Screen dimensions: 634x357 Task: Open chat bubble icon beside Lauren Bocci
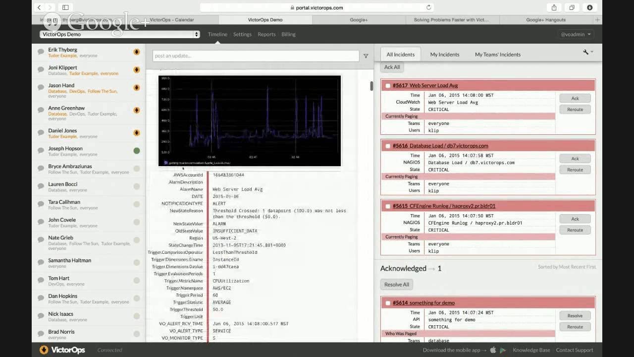[x=41, y=186]
